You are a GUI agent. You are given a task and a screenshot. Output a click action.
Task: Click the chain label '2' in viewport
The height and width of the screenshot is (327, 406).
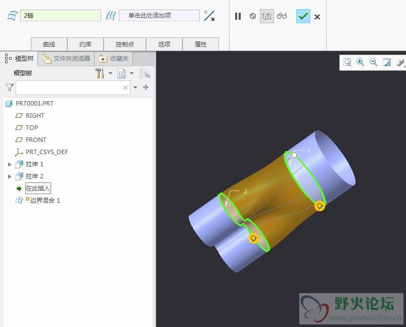(x=245, y=192)
